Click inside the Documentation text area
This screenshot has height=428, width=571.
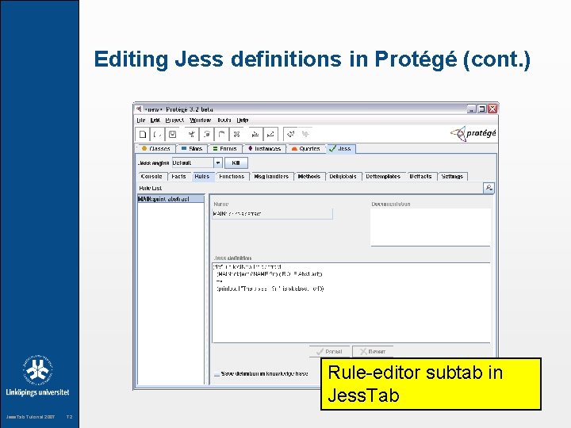coord(431,227)
